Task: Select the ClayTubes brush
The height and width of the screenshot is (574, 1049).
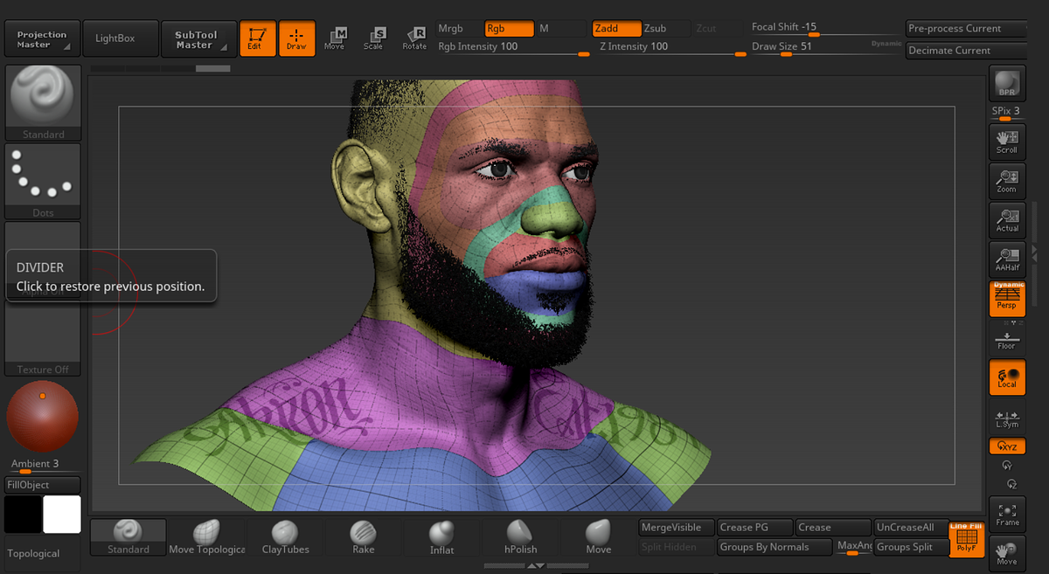Action: pos(285,537)
